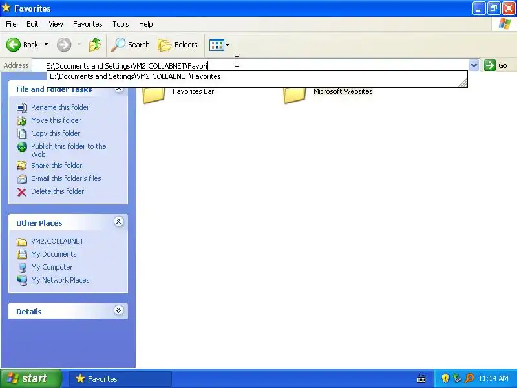The image size is (517, 388).
Task: Click Copy this folder
Action: pos(56,133)
